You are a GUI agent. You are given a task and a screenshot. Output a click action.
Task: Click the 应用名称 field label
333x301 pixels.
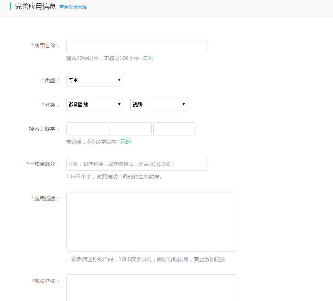coord(46,46)
